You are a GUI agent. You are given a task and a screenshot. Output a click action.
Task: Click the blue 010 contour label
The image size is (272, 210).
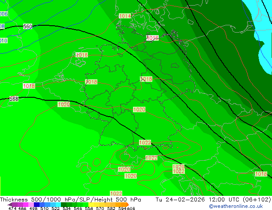pos(3,41)
